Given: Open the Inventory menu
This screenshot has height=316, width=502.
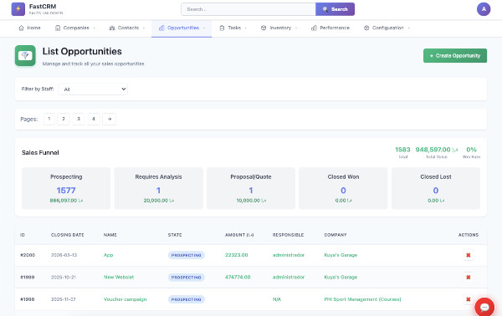Looking at the screenshot, I should [x=279, y=28].
